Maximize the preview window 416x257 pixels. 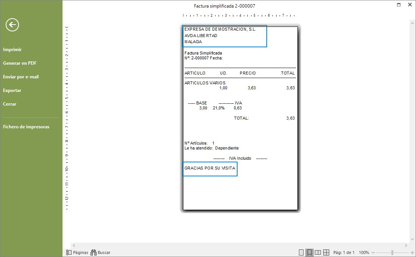click(399, 5)
